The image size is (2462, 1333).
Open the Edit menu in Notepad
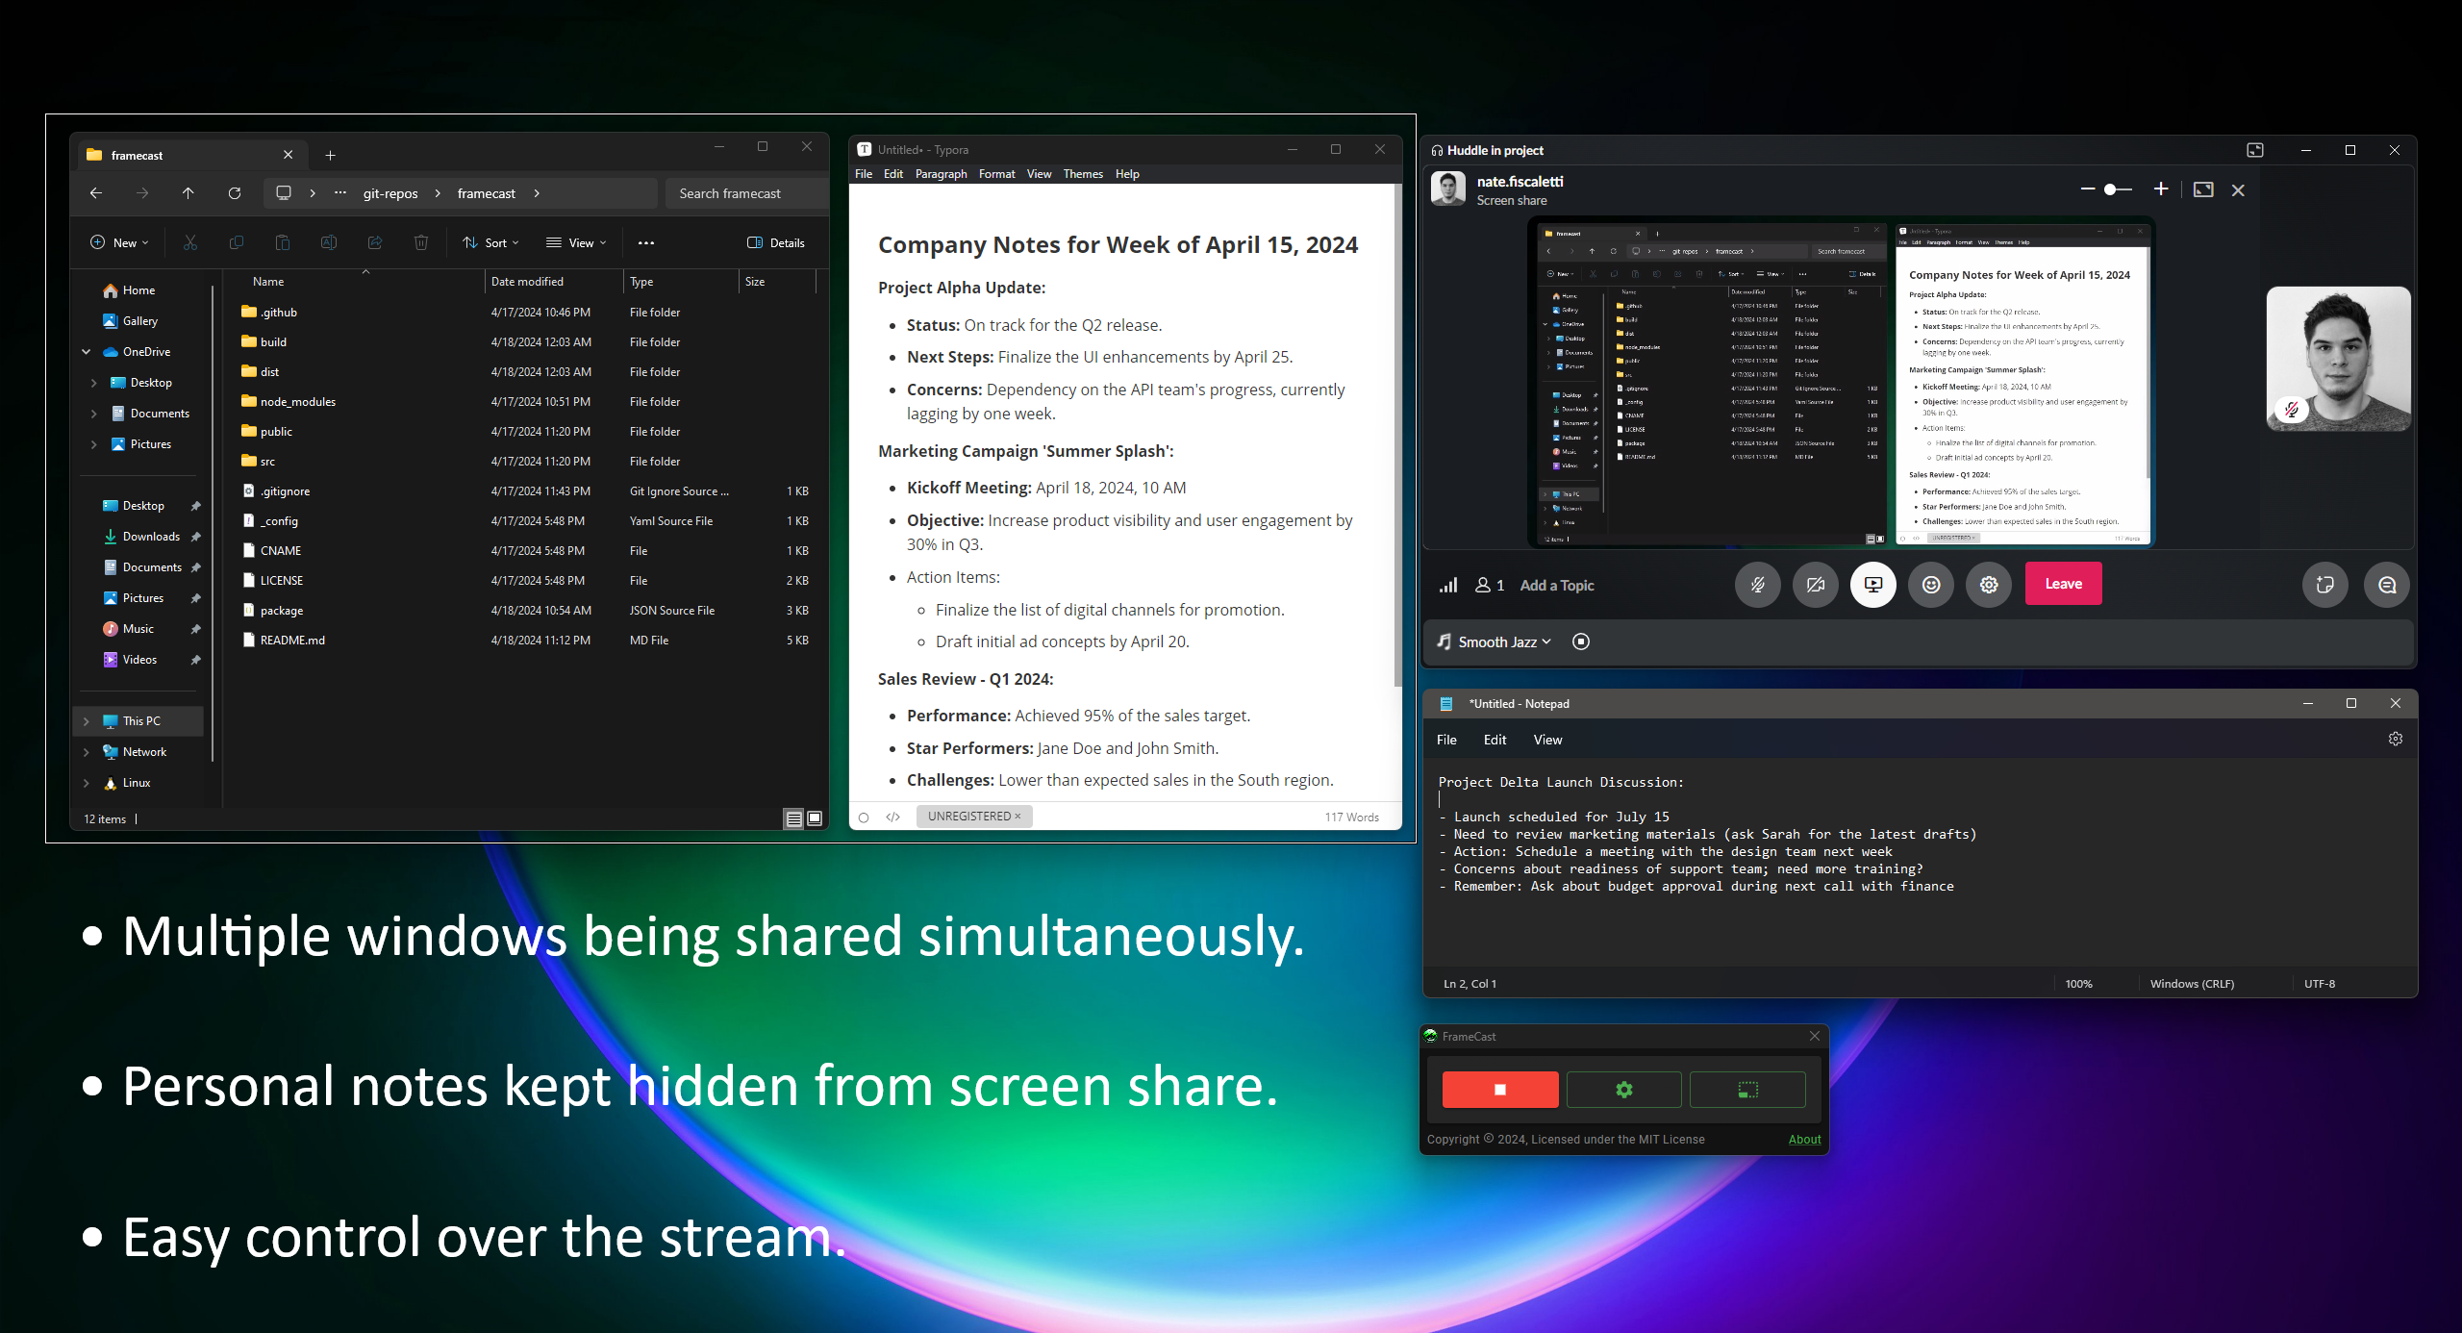click(x=1495, y=740)
